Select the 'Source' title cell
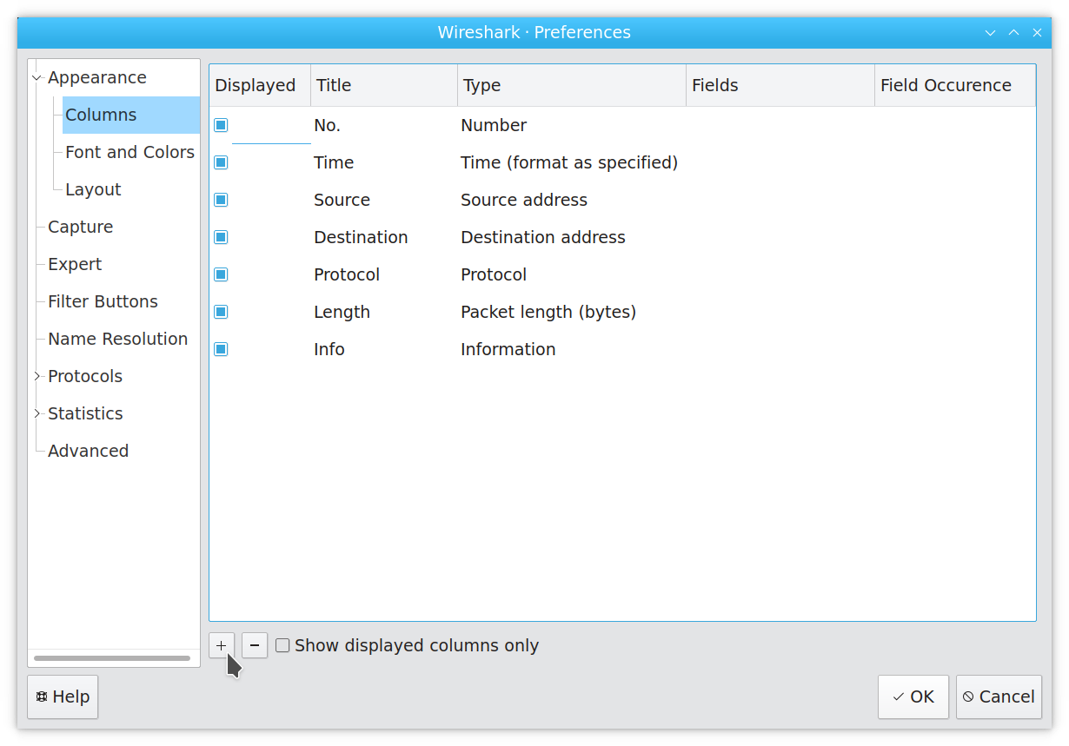The image size is (1069, 746). 384,200
